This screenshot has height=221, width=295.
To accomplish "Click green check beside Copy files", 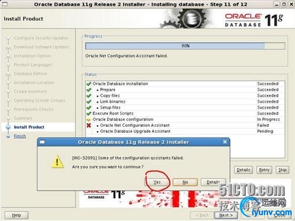I will tap(89, 96).
